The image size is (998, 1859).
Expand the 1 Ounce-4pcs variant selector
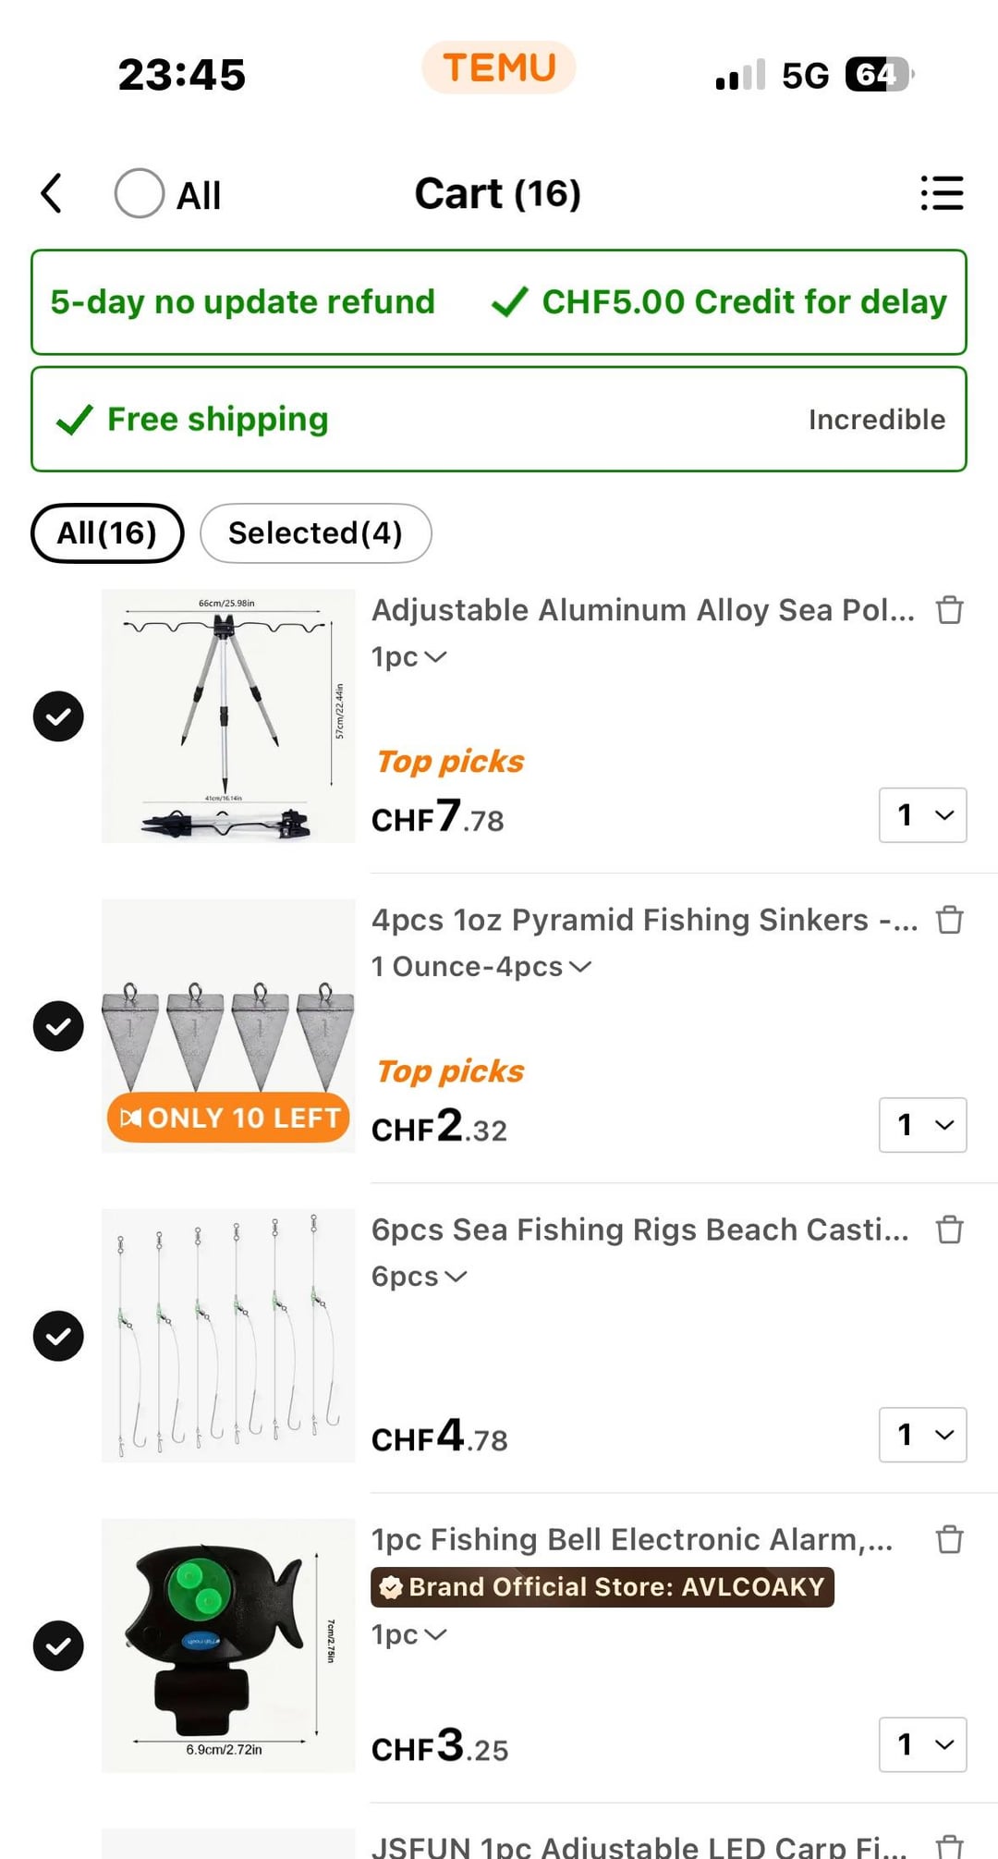pos(481,967)
